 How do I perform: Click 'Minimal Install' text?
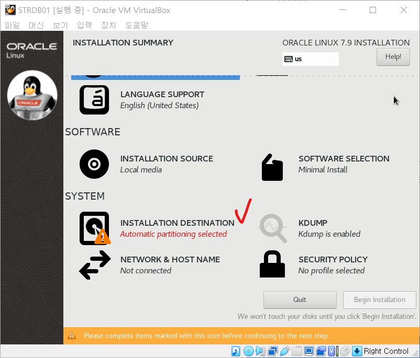(x=323, y=170)
